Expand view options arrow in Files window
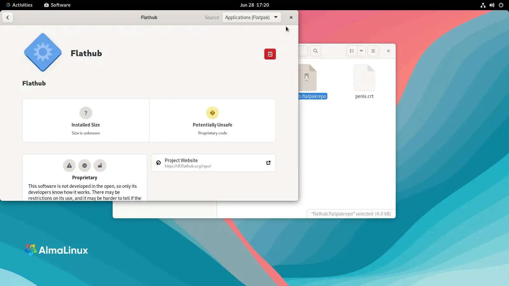The width and height of the screenshot is (509, 286). [361, 51]
